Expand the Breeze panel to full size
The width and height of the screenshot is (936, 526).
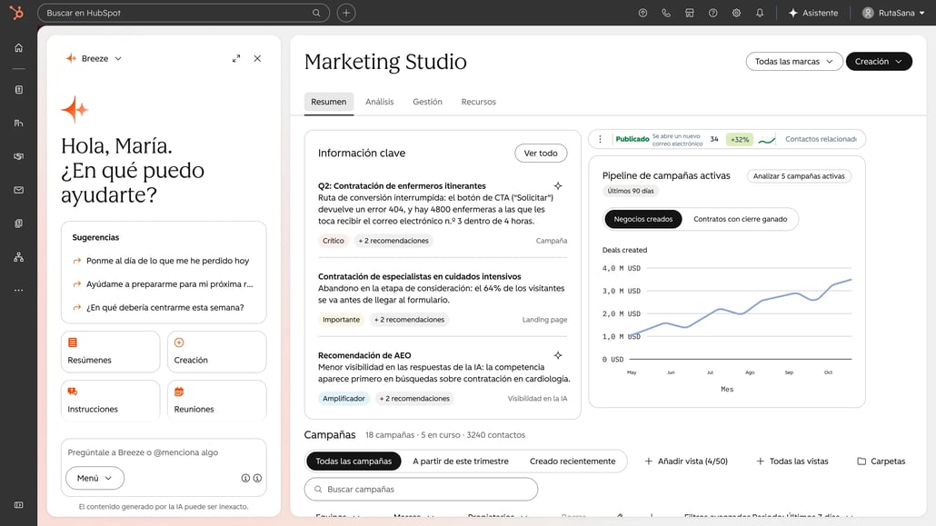point(236,58)
